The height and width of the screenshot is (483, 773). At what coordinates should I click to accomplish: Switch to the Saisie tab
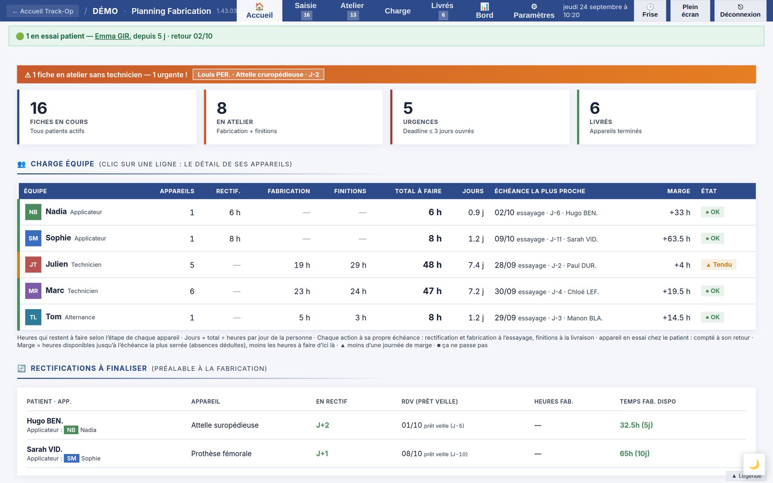(306, 11)
